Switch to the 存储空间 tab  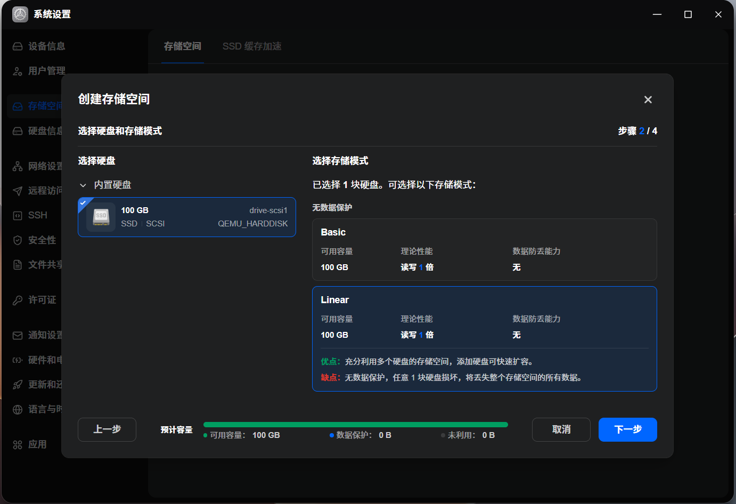[x=183, y=46]
